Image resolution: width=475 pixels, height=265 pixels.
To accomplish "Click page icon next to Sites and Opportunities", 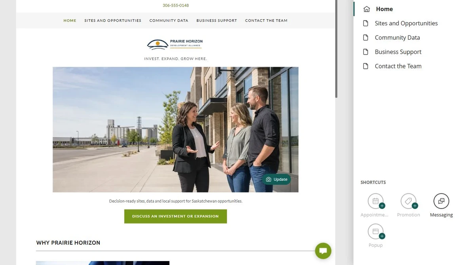I will [366, 23].
